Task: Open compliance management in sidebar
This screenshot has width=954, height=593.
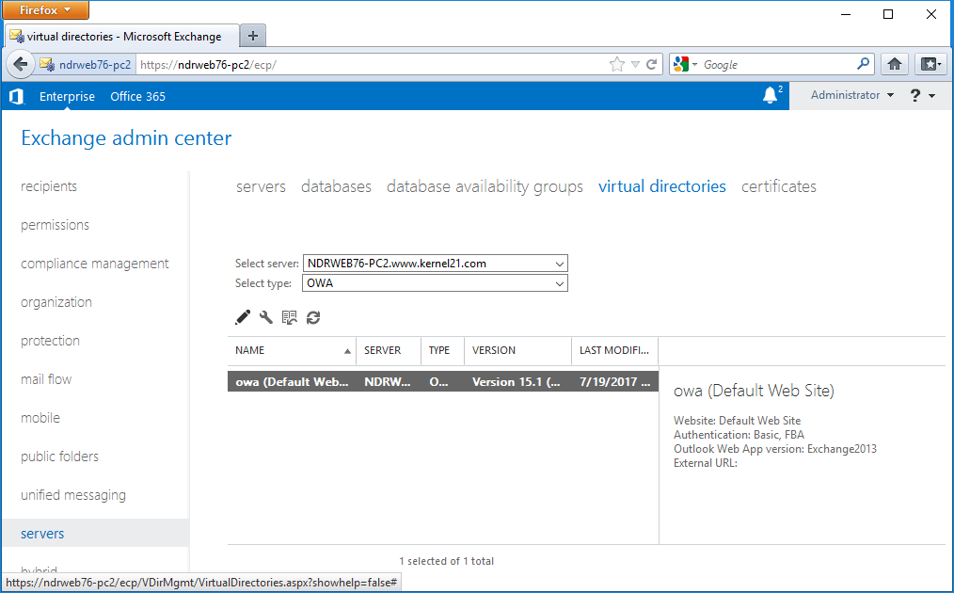Action: (94, 264)
